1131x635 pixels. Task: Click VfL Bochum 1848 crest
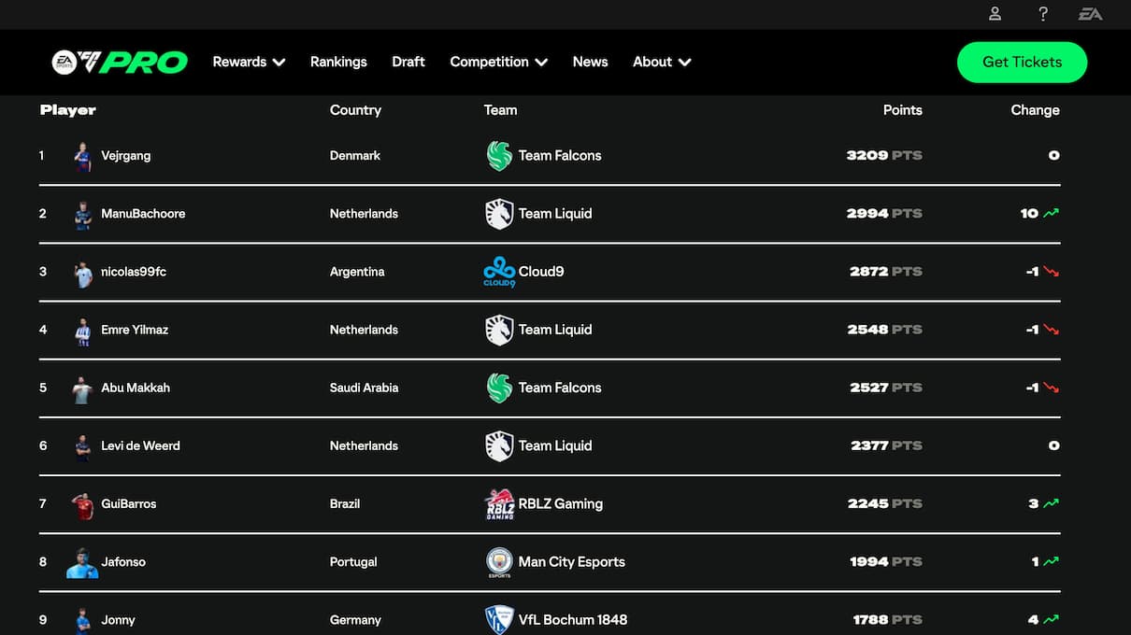pos(499,619)
